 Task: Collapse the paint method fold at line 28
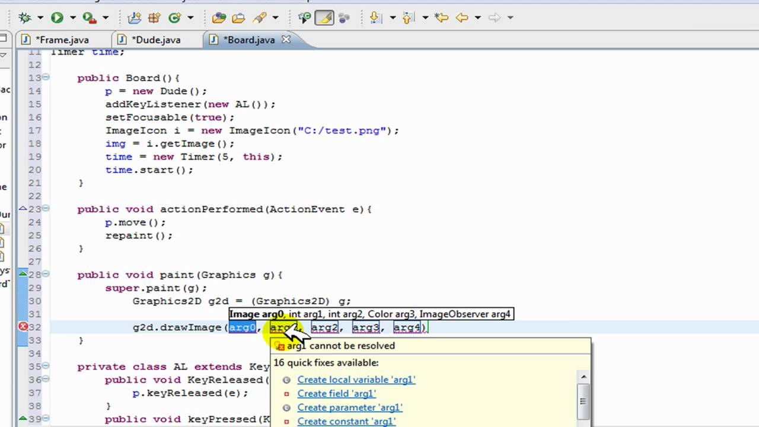point(46,274)
